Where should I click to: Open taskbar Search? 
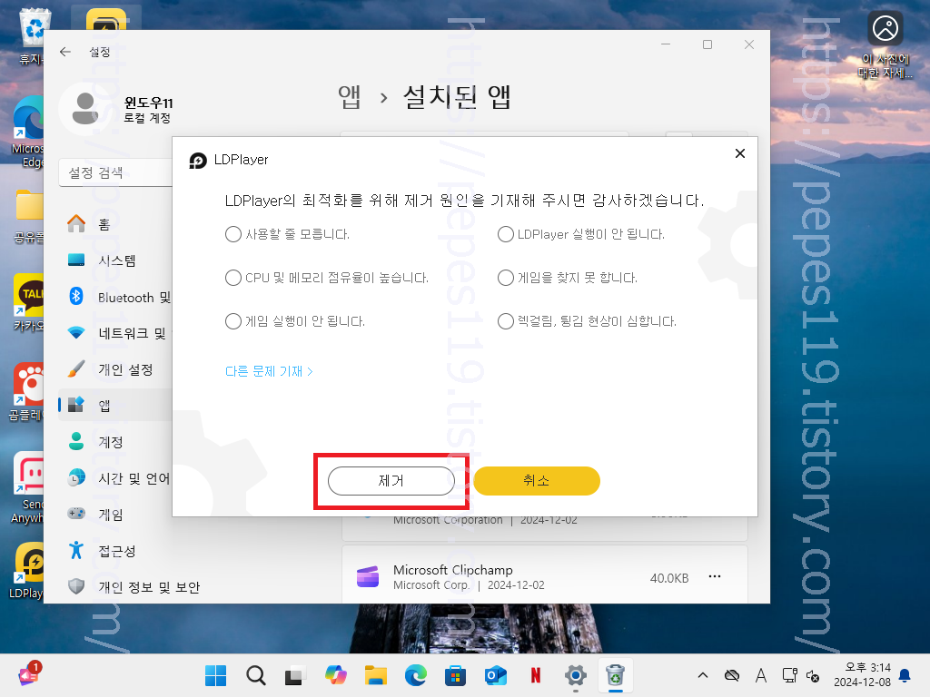coord(255,675)
